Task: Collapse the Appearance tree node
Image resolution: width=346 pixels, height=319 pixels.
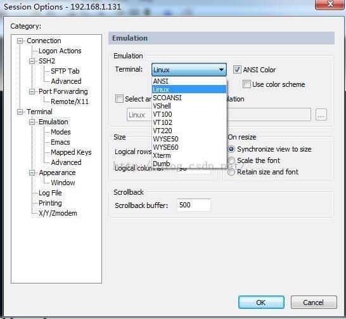Action: click(32, 173)
